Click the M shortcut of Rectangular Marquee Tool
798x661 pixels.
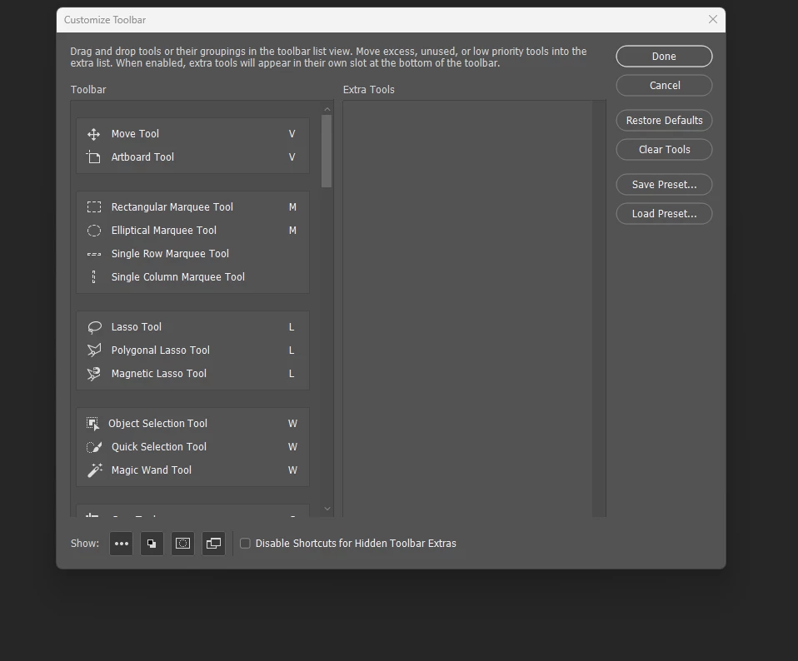[292, 207]
